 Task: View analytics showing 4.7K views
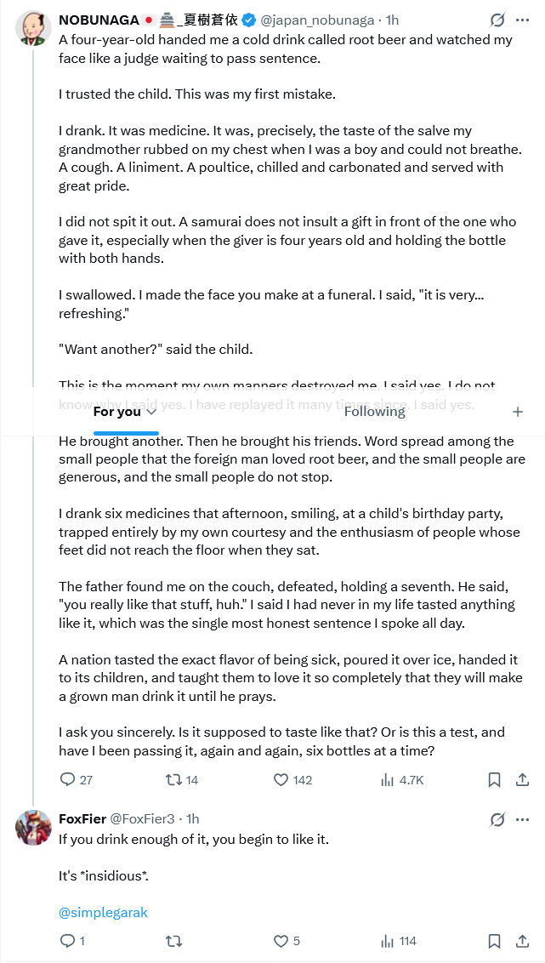point(403,780)
